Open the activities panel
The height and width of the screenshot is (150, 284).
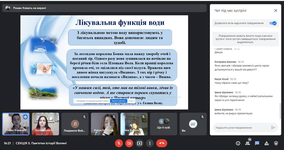[x=266, y=143]
